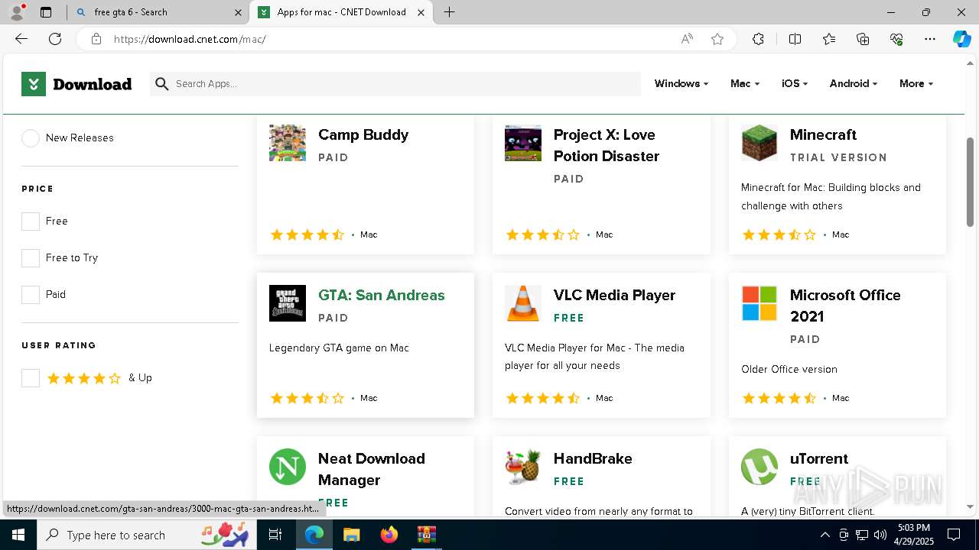Open a new browser tab
The height and width of the screenshot is (550, 979).
(450, 12)
